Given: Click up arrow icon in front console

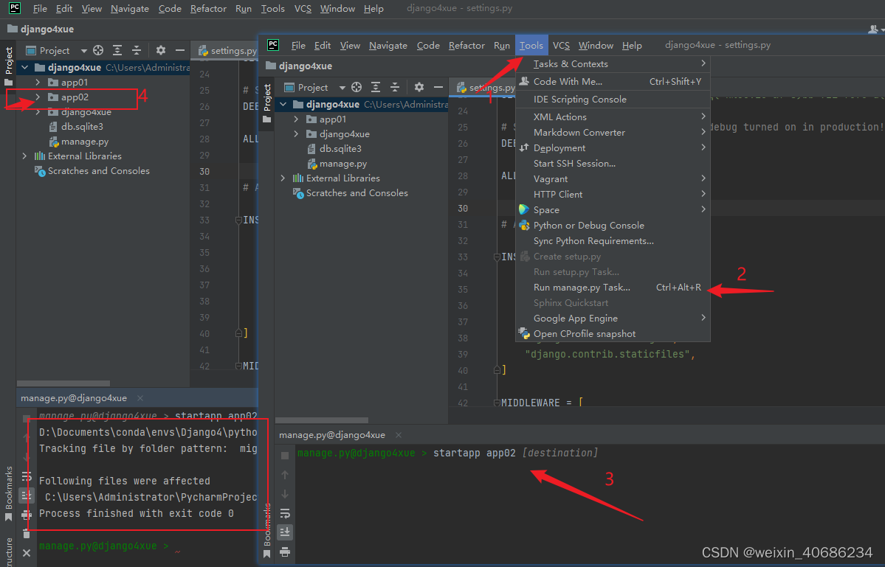Looking at the screenshot, I should (285, 475).
